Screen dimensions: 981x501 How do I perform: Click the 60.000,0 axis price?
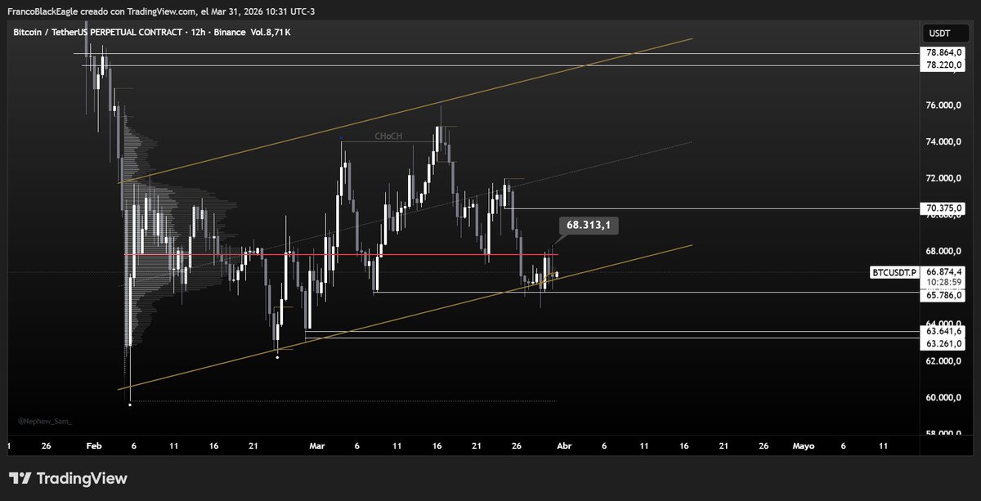[943, 397]
